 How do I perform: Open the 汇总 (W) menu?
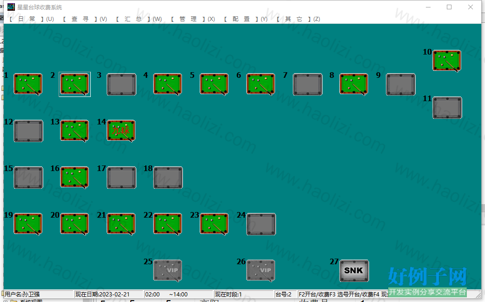click(x=139, y=19)
